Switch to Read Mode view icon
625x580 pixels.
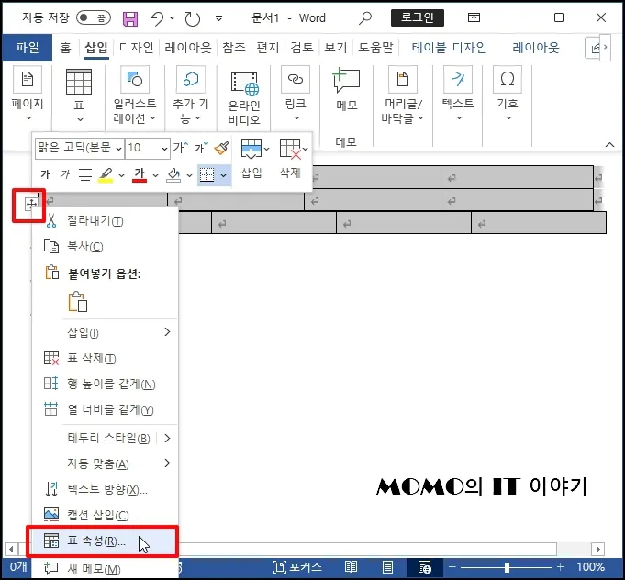(x=351, y=567)
